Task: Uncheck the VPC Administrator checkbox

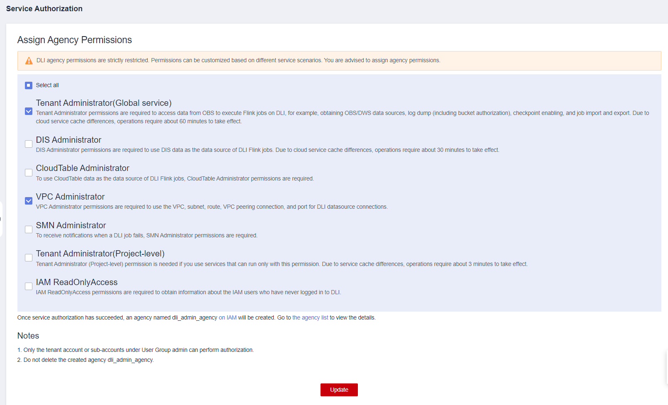Action: pyautogui.click(x=29, y=201)
